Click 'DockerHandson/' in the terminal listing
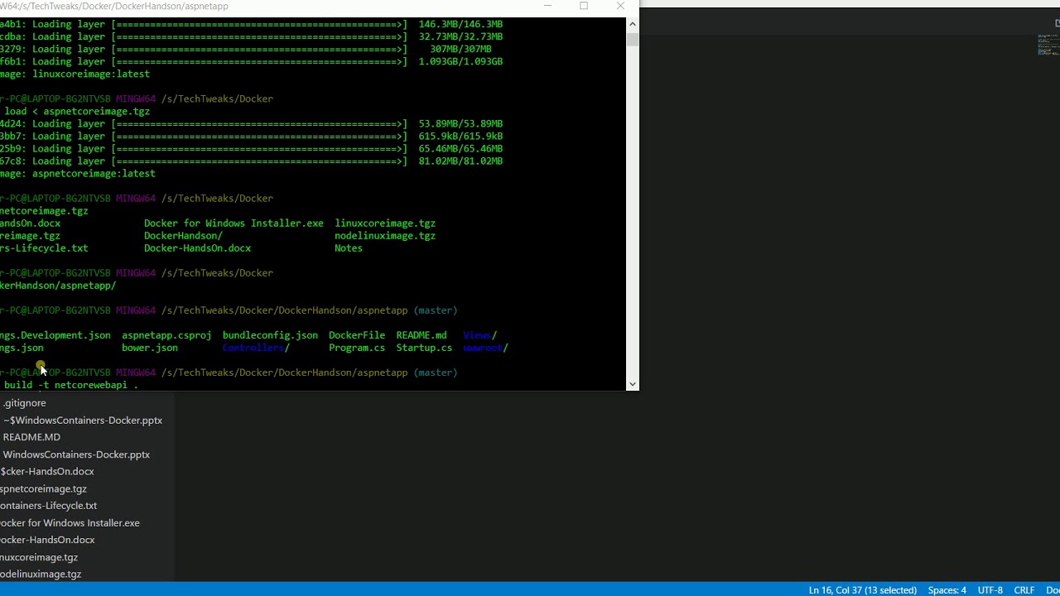1060x596 pixels. (x=183, y=236)
